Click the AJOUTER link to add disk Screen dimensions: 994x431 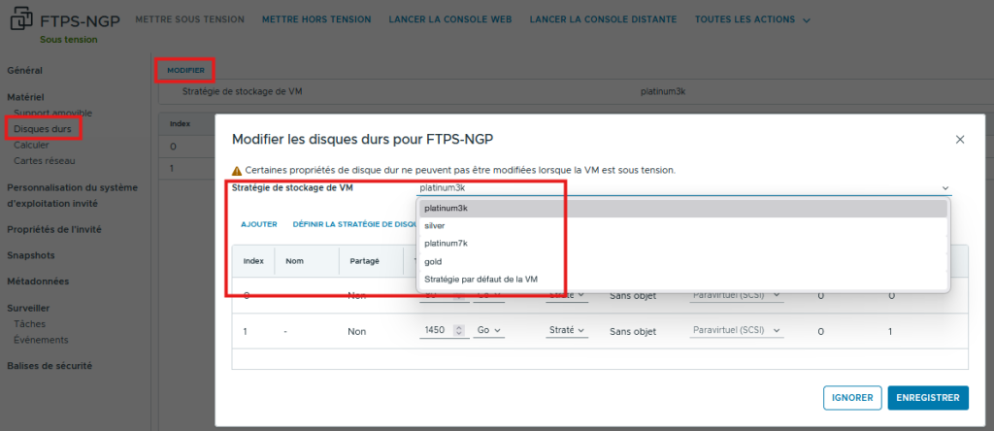(259, 224)
